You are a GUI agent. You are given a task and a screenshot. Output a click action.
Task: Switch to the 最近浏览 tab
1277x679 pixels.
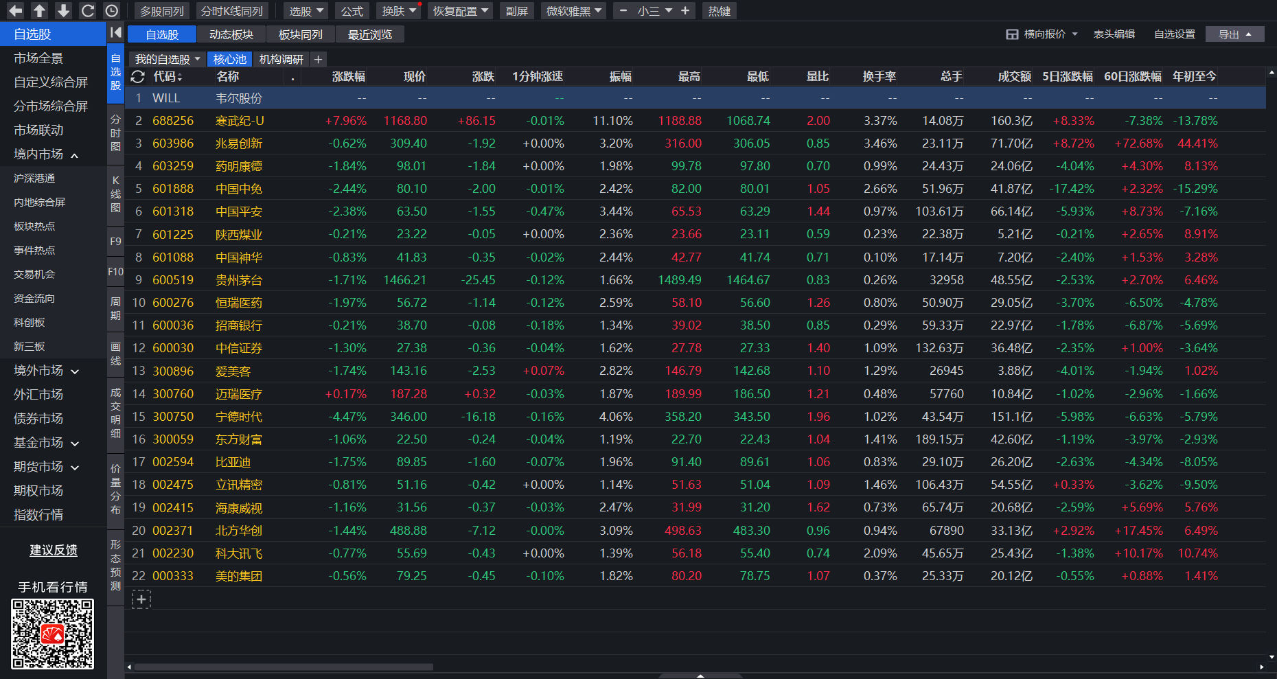[x=370, y=34]
